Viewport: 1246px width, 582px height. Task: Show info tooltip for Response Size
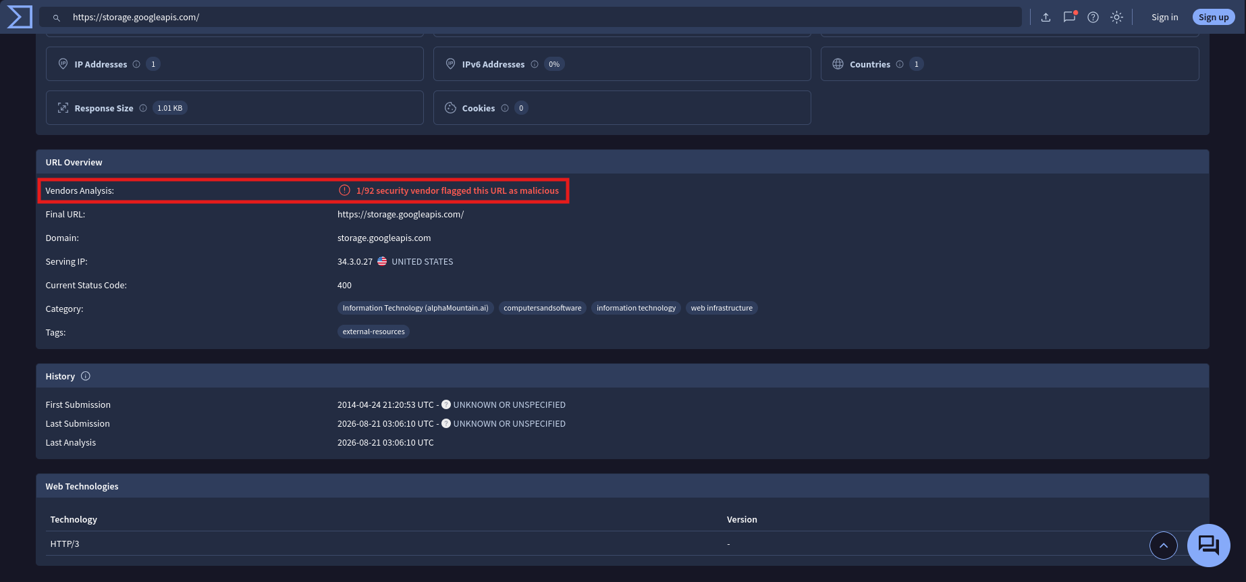[143, 108]
